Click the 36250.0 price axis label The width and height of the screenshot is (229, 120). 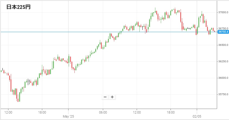tap(223, 61)
